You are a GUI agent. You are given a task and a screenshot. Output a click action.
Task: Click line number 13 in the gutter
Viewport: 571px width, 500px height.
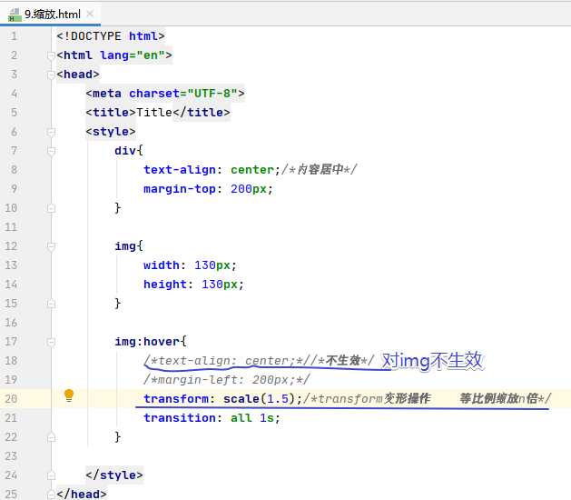(11, 265)
